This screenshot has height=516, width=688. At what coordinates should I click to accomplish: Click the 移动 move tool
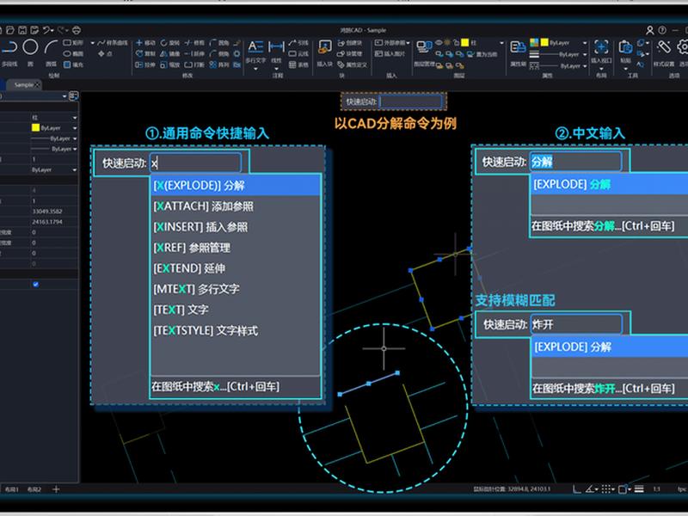145,42
